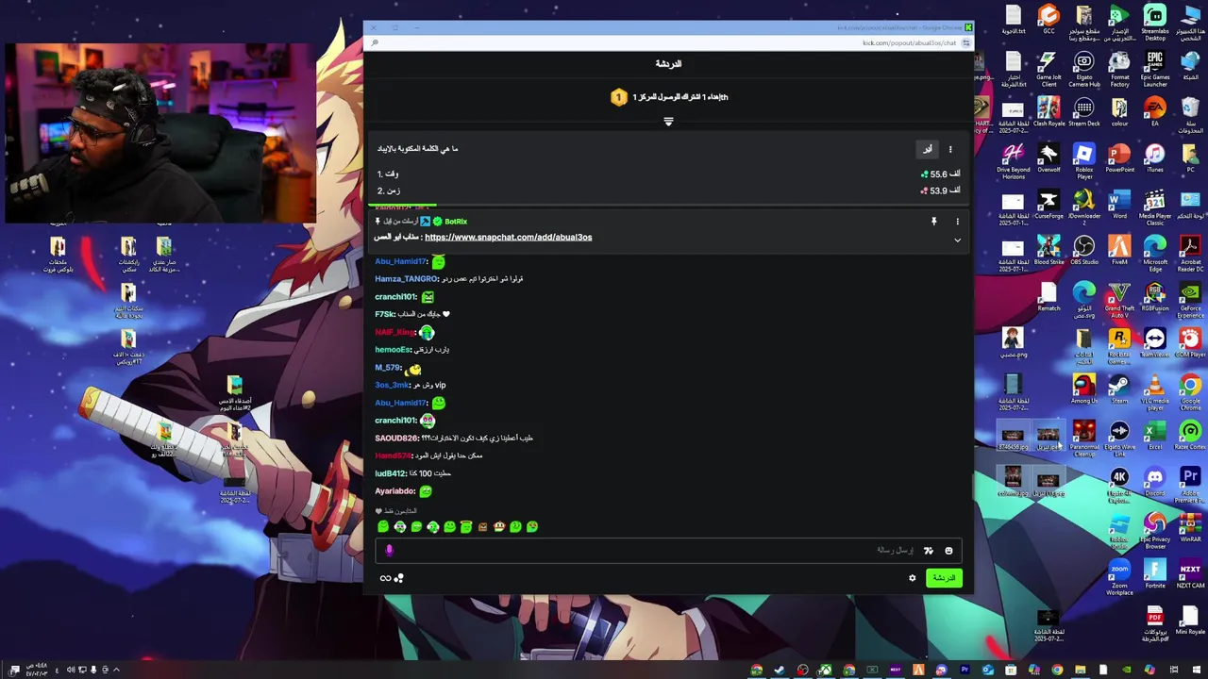The width and height of the screenshot is (1208, 679).
Task: Open the OBS Studio desktop shortcut
Action: pos(1083,249)
